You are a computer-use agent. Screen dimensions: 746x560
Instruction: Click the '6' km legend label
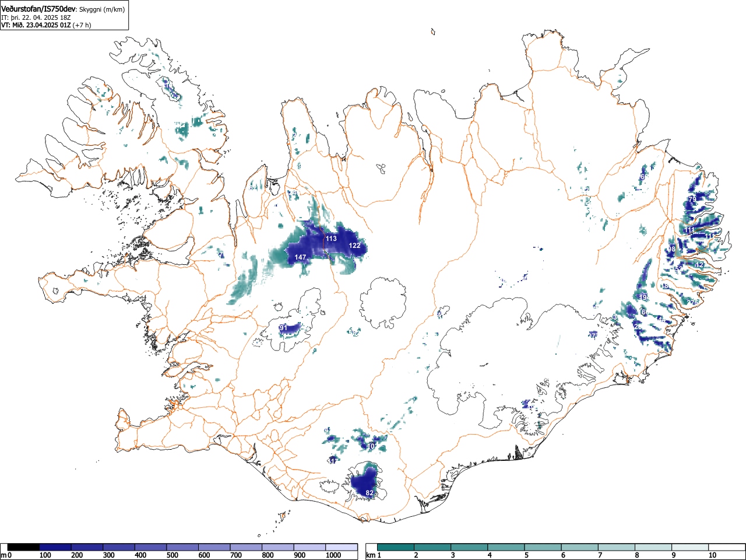(x=563, y=555)
